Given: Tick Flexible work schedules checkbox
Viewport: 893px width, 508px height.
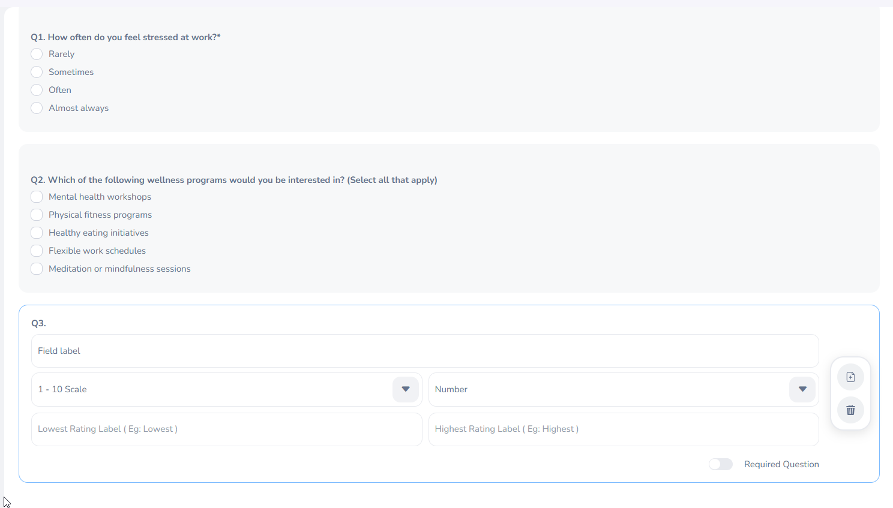Looking at the screenshot, I should tap(37, 251).
